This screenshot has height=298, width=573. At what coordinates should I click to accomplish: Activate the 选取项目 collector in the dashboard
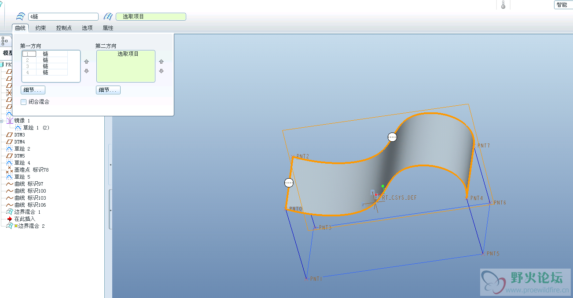151,17
